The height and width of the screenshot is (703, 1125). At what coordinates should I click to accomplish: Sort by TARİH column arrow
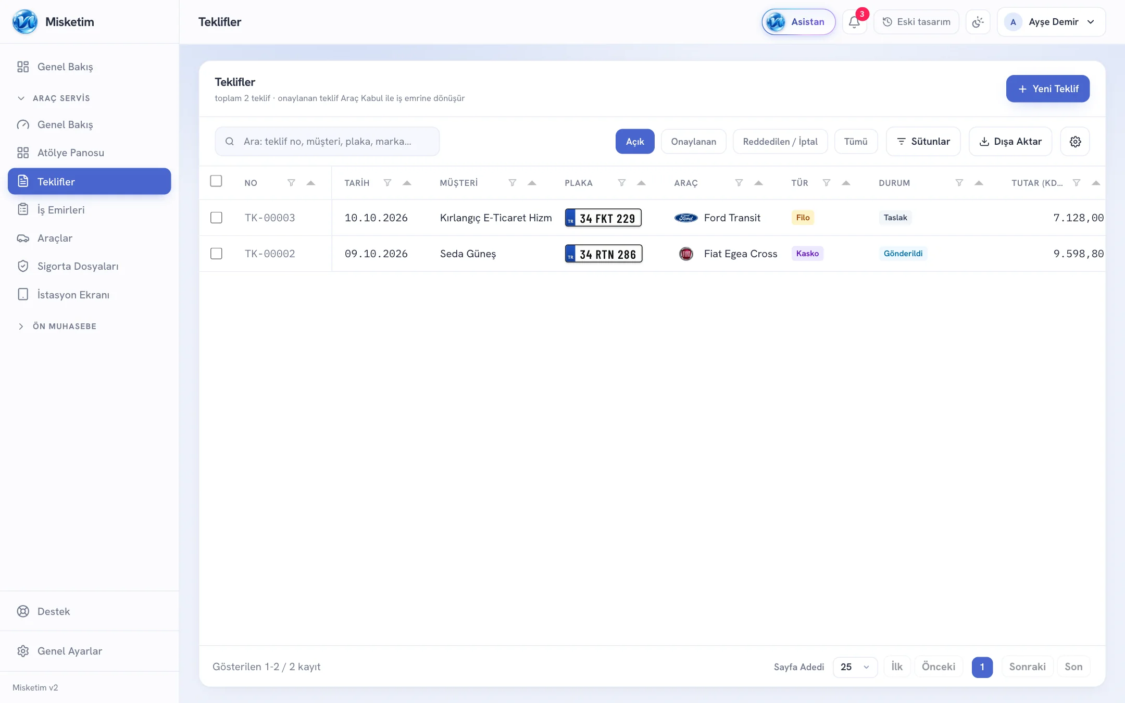(x=407, y=183)
